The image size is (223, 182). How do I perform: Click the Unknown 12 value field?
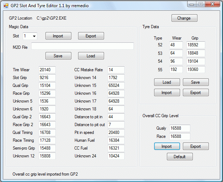point(47,156)
